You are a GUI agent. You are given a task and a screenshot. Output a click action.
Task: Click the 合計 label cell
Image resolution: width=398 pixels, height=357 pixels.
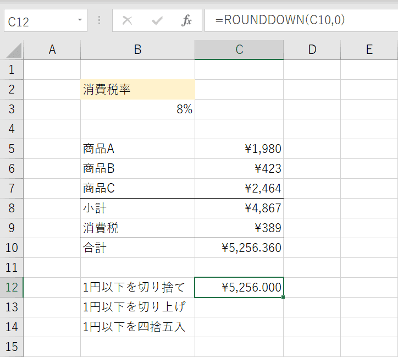137,248
